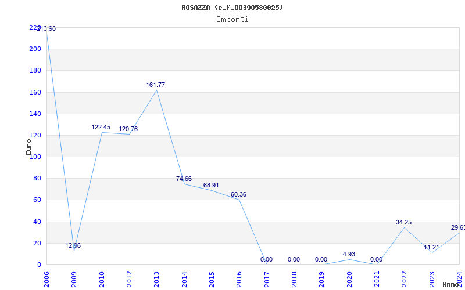Image resolution: width=465 pixels, height=290 pixels.
Task: Click the peak value 161.77
Action: (x=155, y=85)
